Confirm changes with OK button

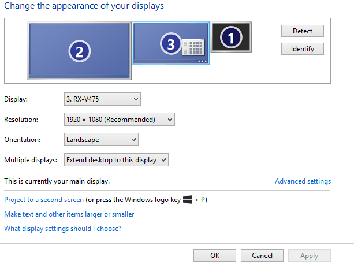[x=215, y=256]
